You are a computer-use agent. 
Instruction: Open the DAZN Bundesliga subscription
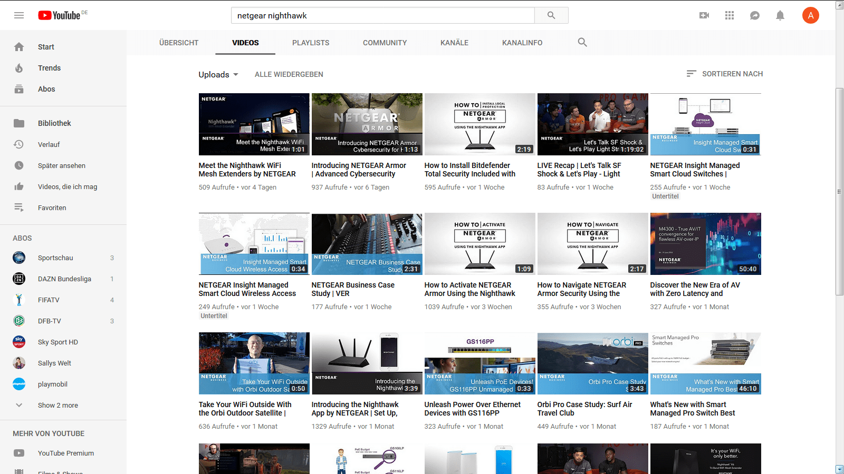63,279
